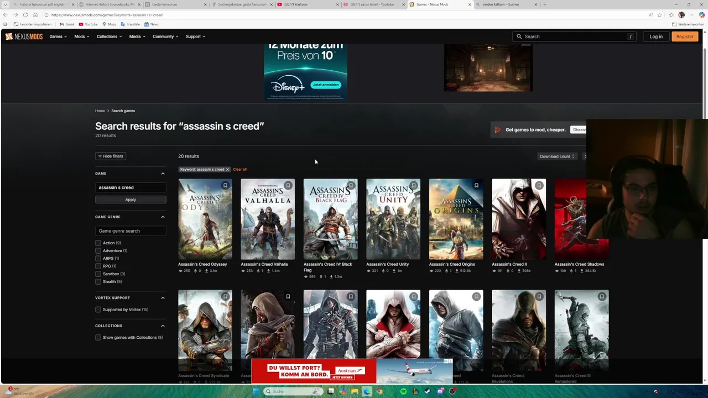This screenshot has width=708, height=398.
Task: Bookmark Assassin's Creed II game card
Action: pos(539,186)
